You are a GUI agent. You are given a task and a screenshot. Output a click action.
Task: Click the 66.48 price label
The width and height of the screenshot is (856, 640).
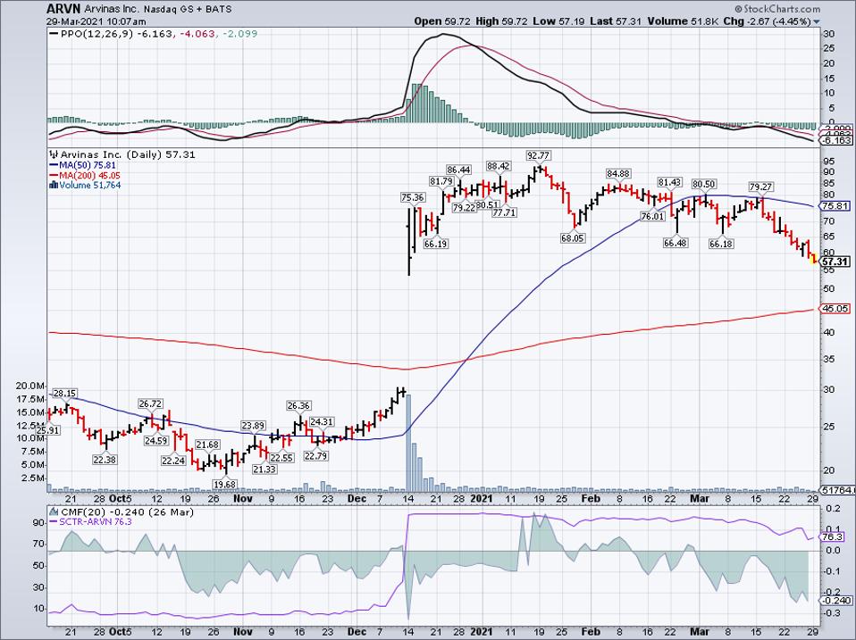(x=675, y=243)
